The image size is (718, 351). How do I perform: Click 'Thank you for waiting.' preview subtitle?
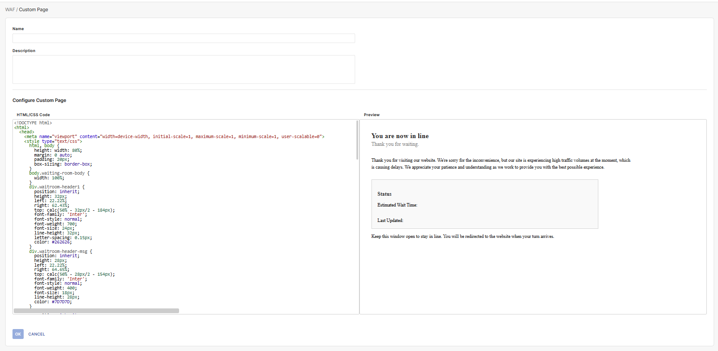pyautogui.click(x=395, y=145)
